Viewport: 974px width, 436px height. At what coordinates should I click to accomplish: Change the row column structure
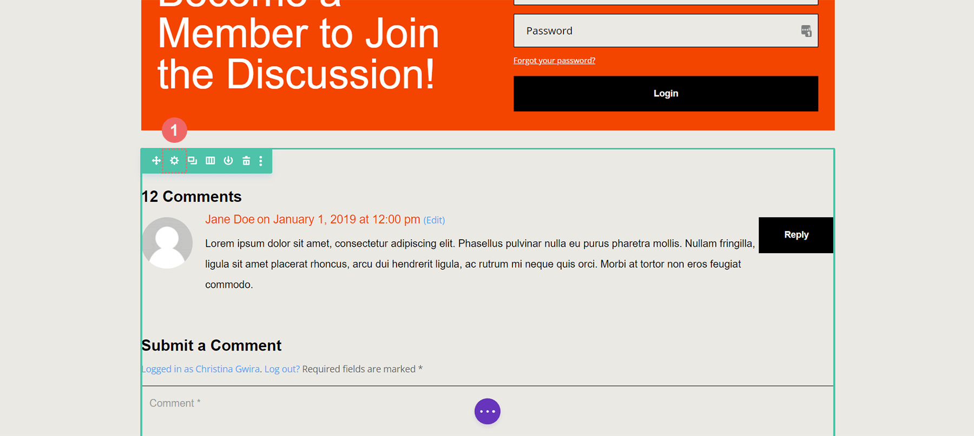click(x=210, y=161)
